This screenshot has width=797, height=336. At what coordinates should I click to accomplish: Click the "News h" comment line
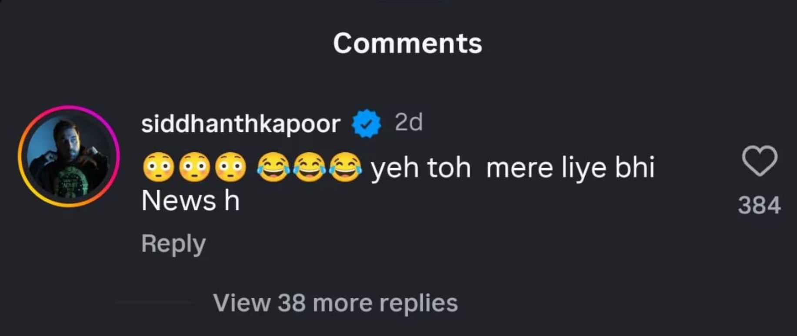click(190, 201)
